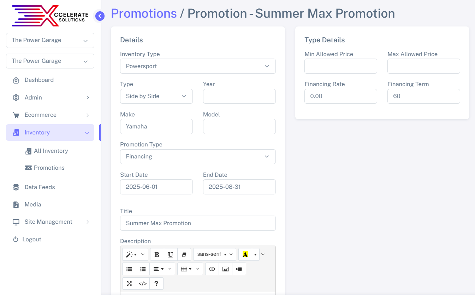The height and width of the screenshot is (295, 475).
Task: Expand the Admin menu in the sidebar
Action: pos(50,97)
